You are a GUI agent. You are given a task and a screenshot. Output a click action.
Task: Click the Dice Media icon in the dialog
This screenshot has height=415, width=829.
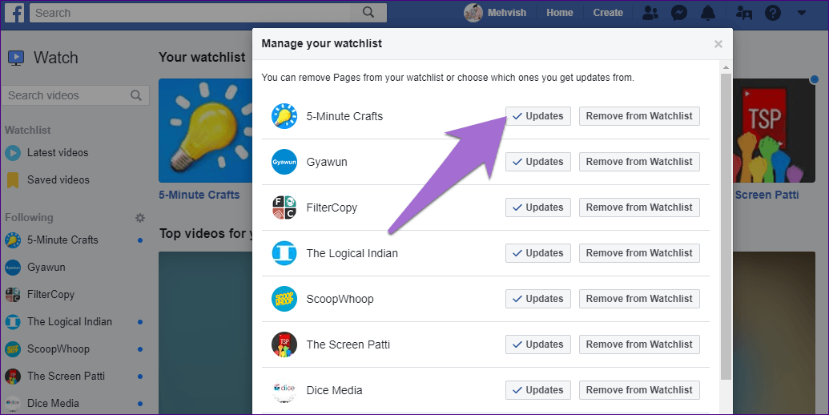[284, 390]
